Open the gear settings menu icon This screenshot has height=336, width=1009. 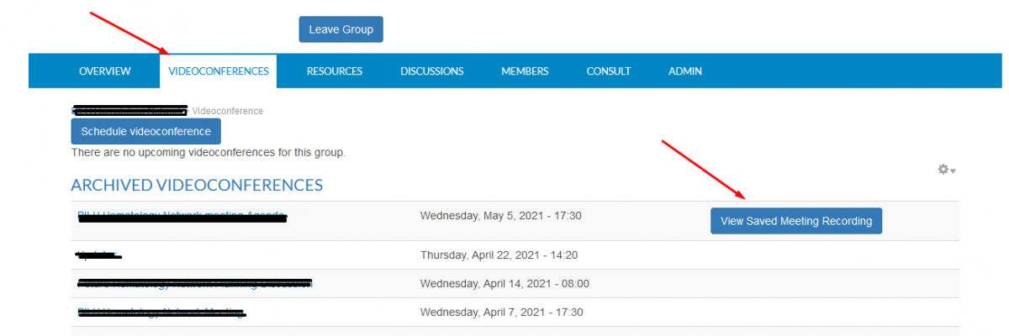pos(946,170)
